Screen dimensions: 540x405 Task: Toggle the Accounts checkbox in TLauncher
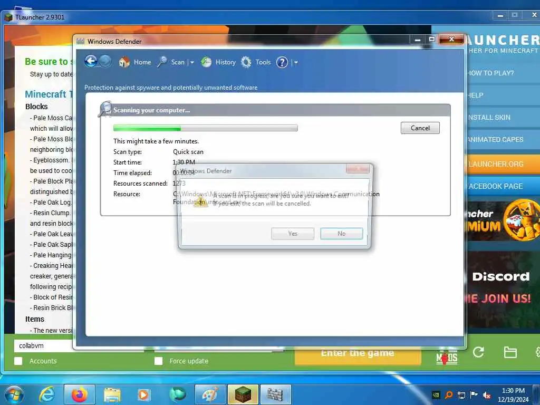coord(18,361)
